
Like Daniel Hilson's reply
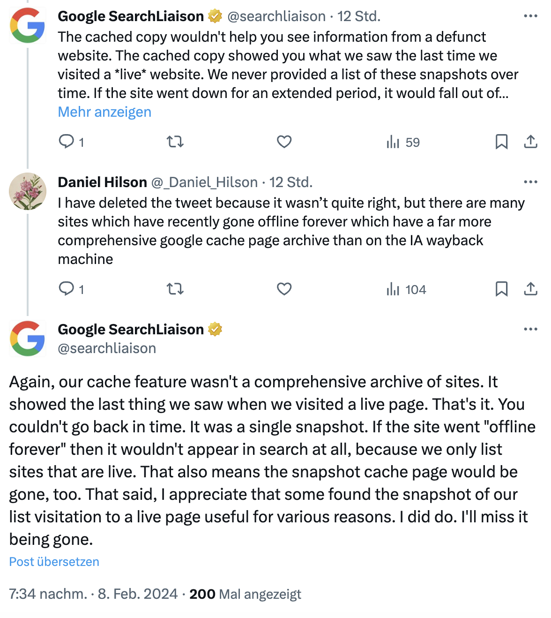(x=284, y=289)
